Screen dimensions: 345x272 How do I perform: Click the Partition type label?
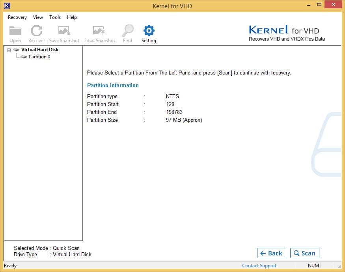tap(102, 97)
